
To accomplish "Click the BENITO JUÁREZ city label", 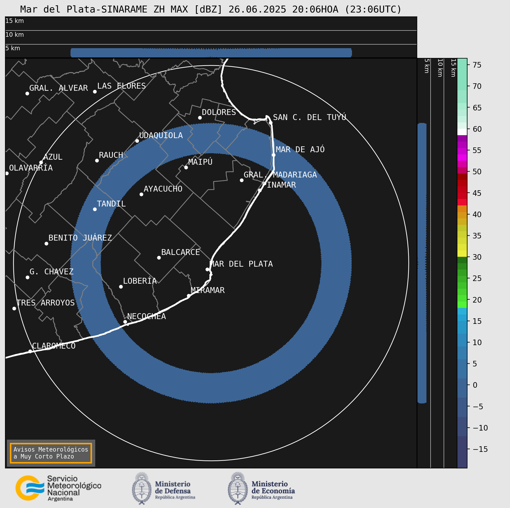I will coord(80,238).
